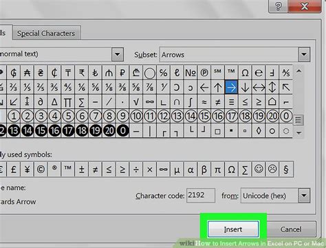Screen dimensions: 326x248
Task: Select the leftwards arrow symbol
Action: coord(204,87)
